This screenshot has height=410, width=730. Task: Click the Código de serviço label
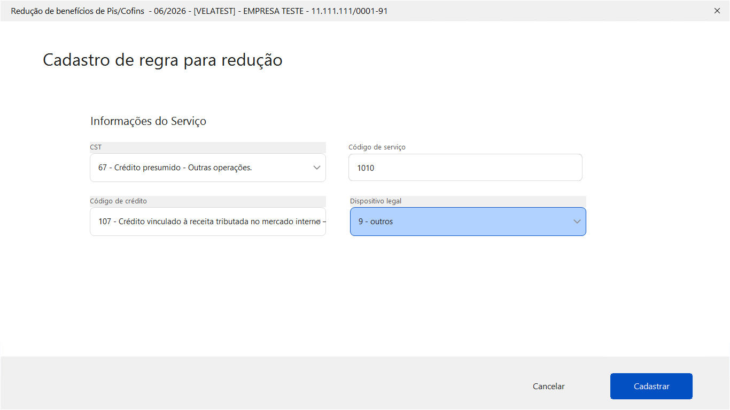pyautogui.click(x=377, y=147)
